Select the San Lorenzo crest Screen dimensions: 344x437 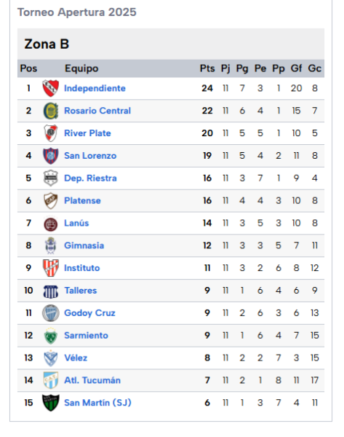(51, 156)
